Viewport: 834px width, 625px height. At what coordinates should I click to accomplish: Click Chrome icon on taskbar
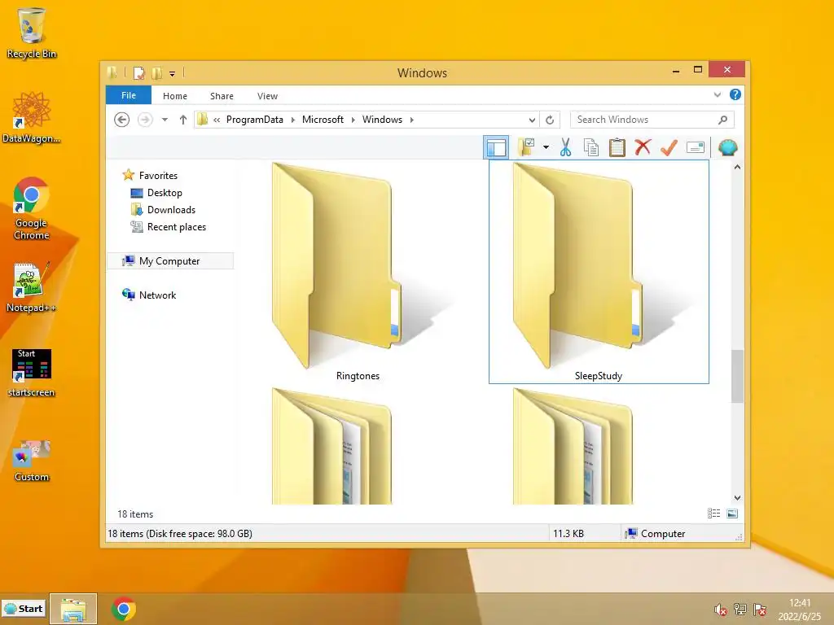click(124, 609)
